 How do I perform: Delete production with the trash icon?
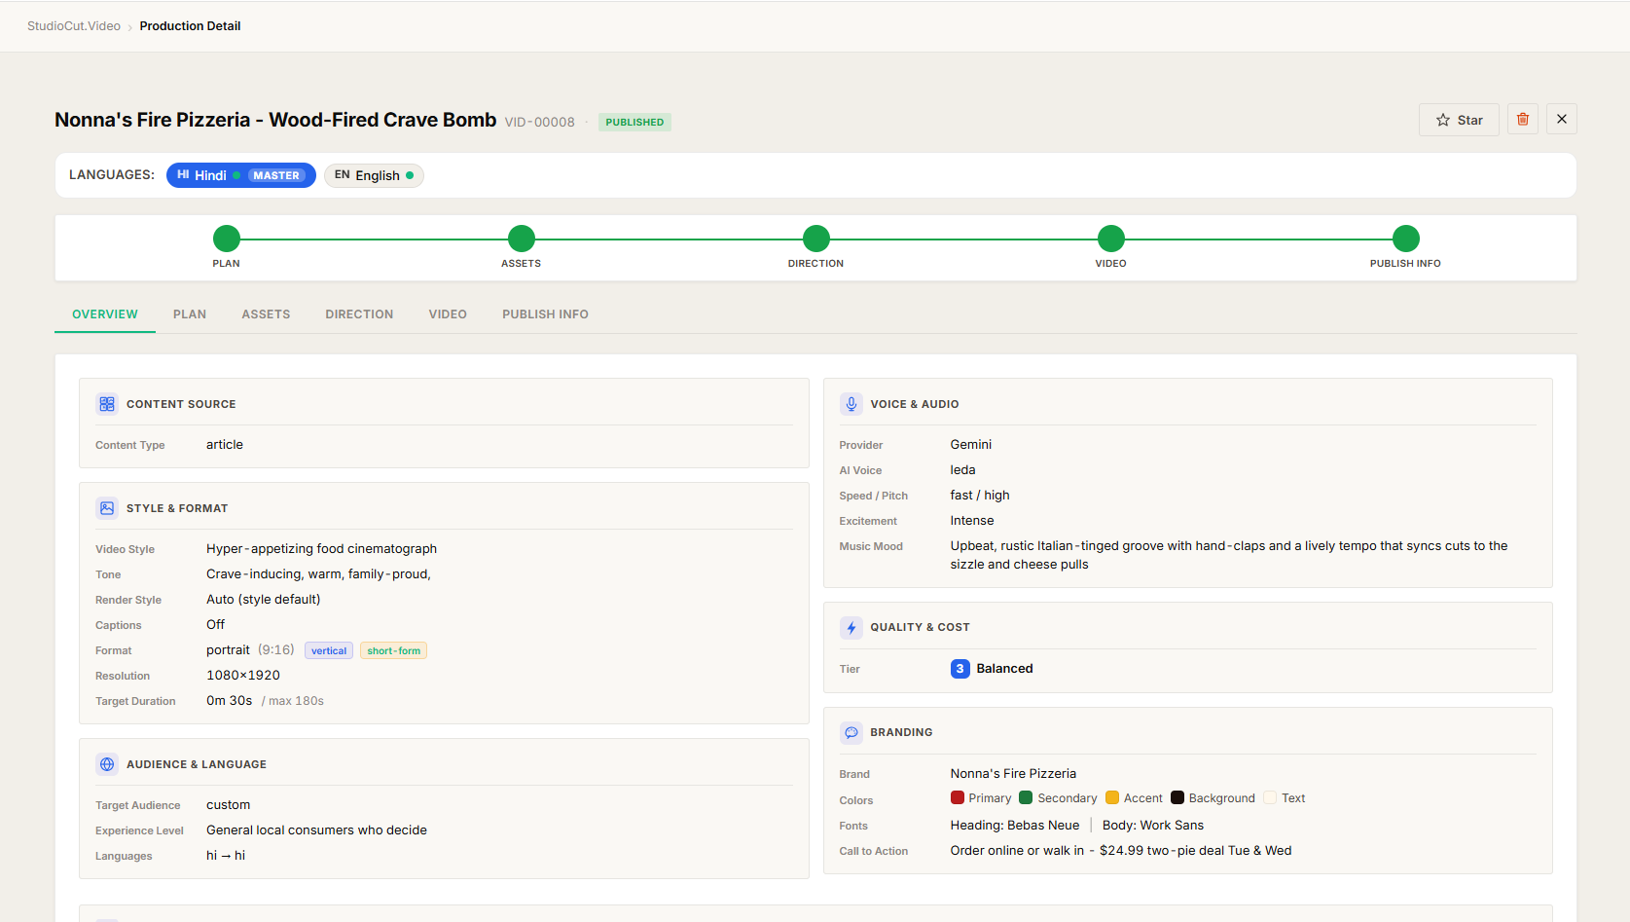click(x=1523, y=120)
